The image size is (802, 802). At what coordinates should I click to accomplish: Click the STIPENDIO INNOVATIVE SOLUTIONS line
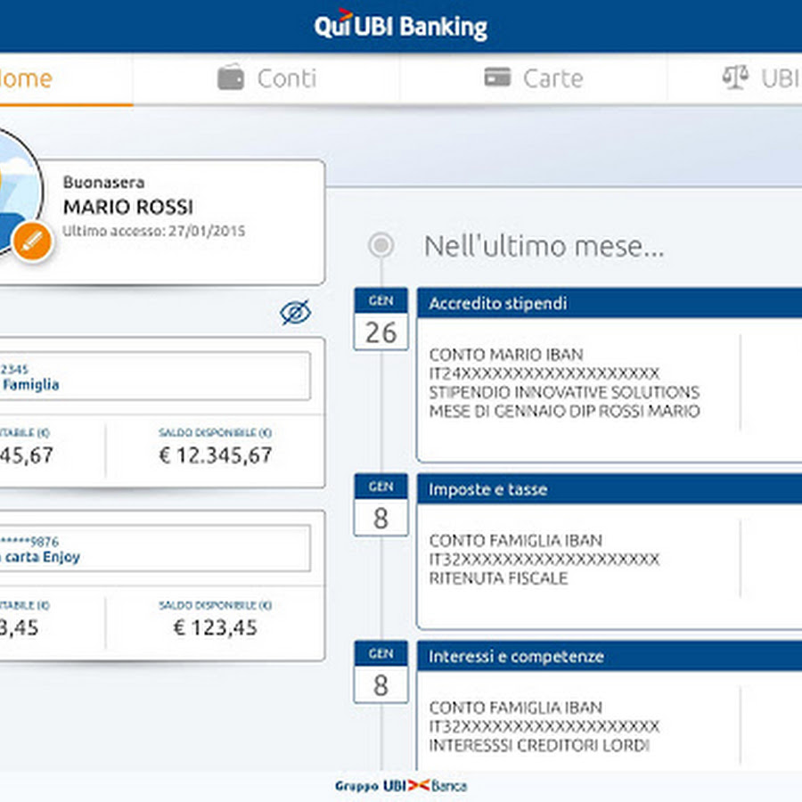point(564,392)
